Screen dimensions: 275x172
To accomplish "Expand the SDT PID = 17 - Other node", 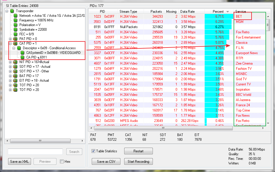I will coord(10,71).
